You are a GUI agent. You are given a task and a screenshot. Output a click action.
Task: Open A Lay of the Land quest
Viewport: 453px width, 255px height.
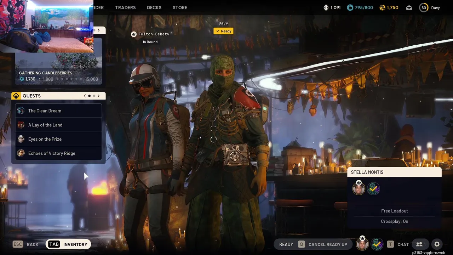(x=58, y=125)
